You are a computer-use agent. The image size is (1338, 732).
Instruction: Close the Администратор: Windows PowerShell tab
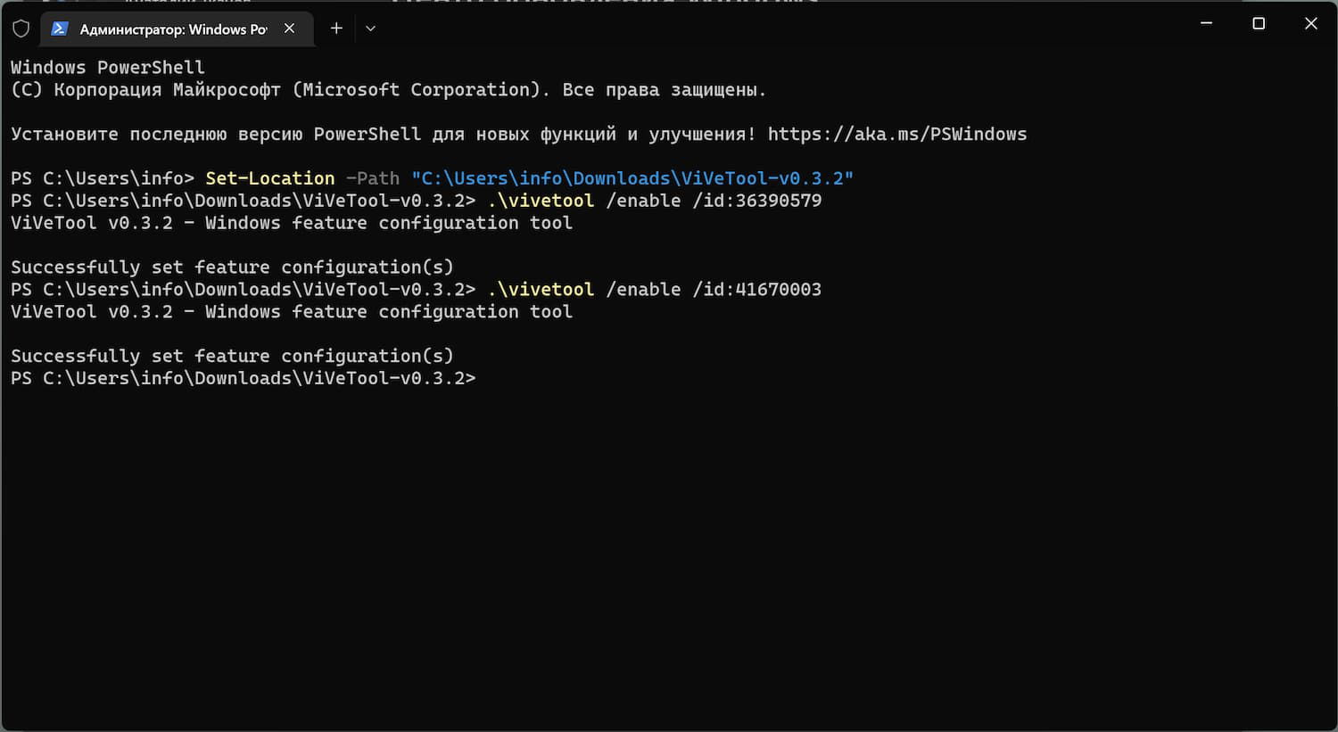pyautogui.click(x=289, y=29)
